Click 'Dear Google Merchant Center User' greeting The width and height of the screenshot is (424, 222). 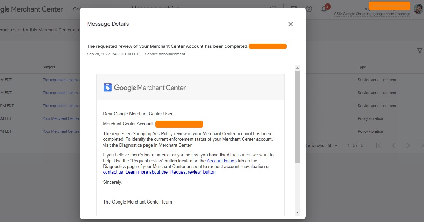(x=138, y=114)
